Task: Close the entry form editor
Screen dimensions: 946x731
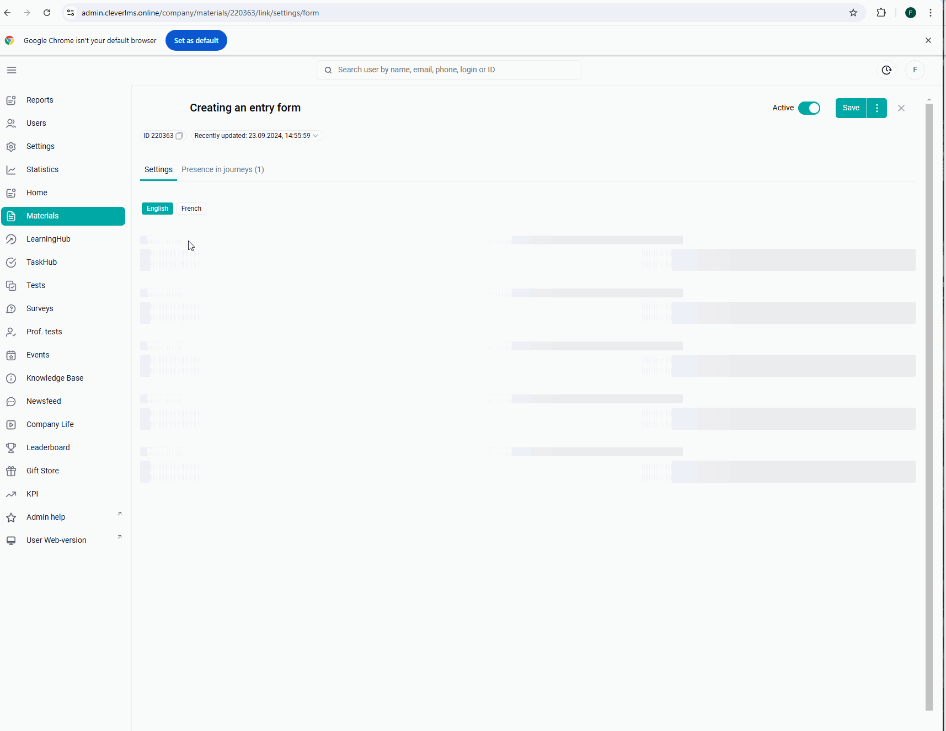Action: 901,108
